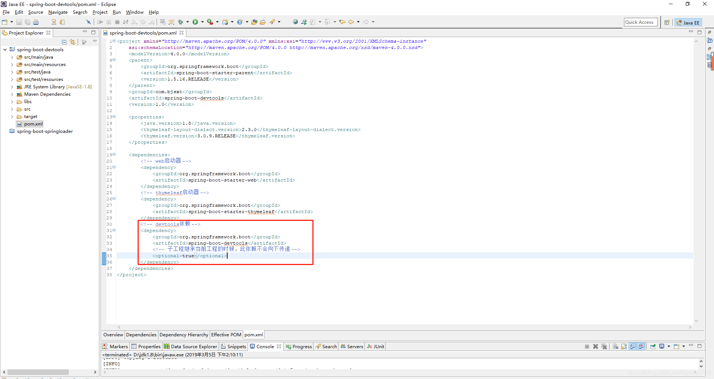The width and height of the screenshot is (714, 379).
Task: Toggle Scroll Lock in Console
Action: point(624,346)
